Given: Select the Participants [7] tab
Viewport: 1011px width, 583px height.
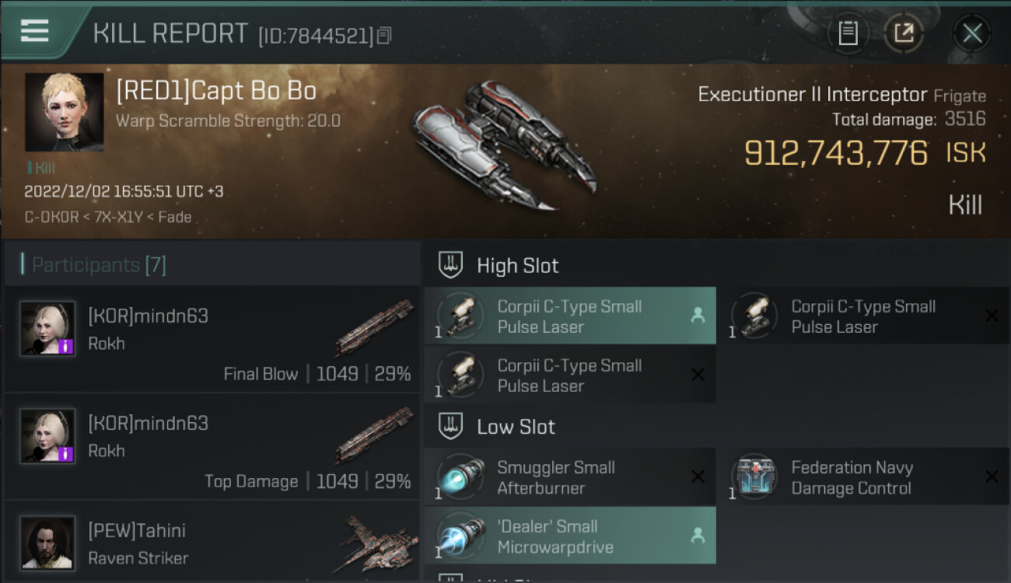Looking at the screenshot, I should pos(99,265).
